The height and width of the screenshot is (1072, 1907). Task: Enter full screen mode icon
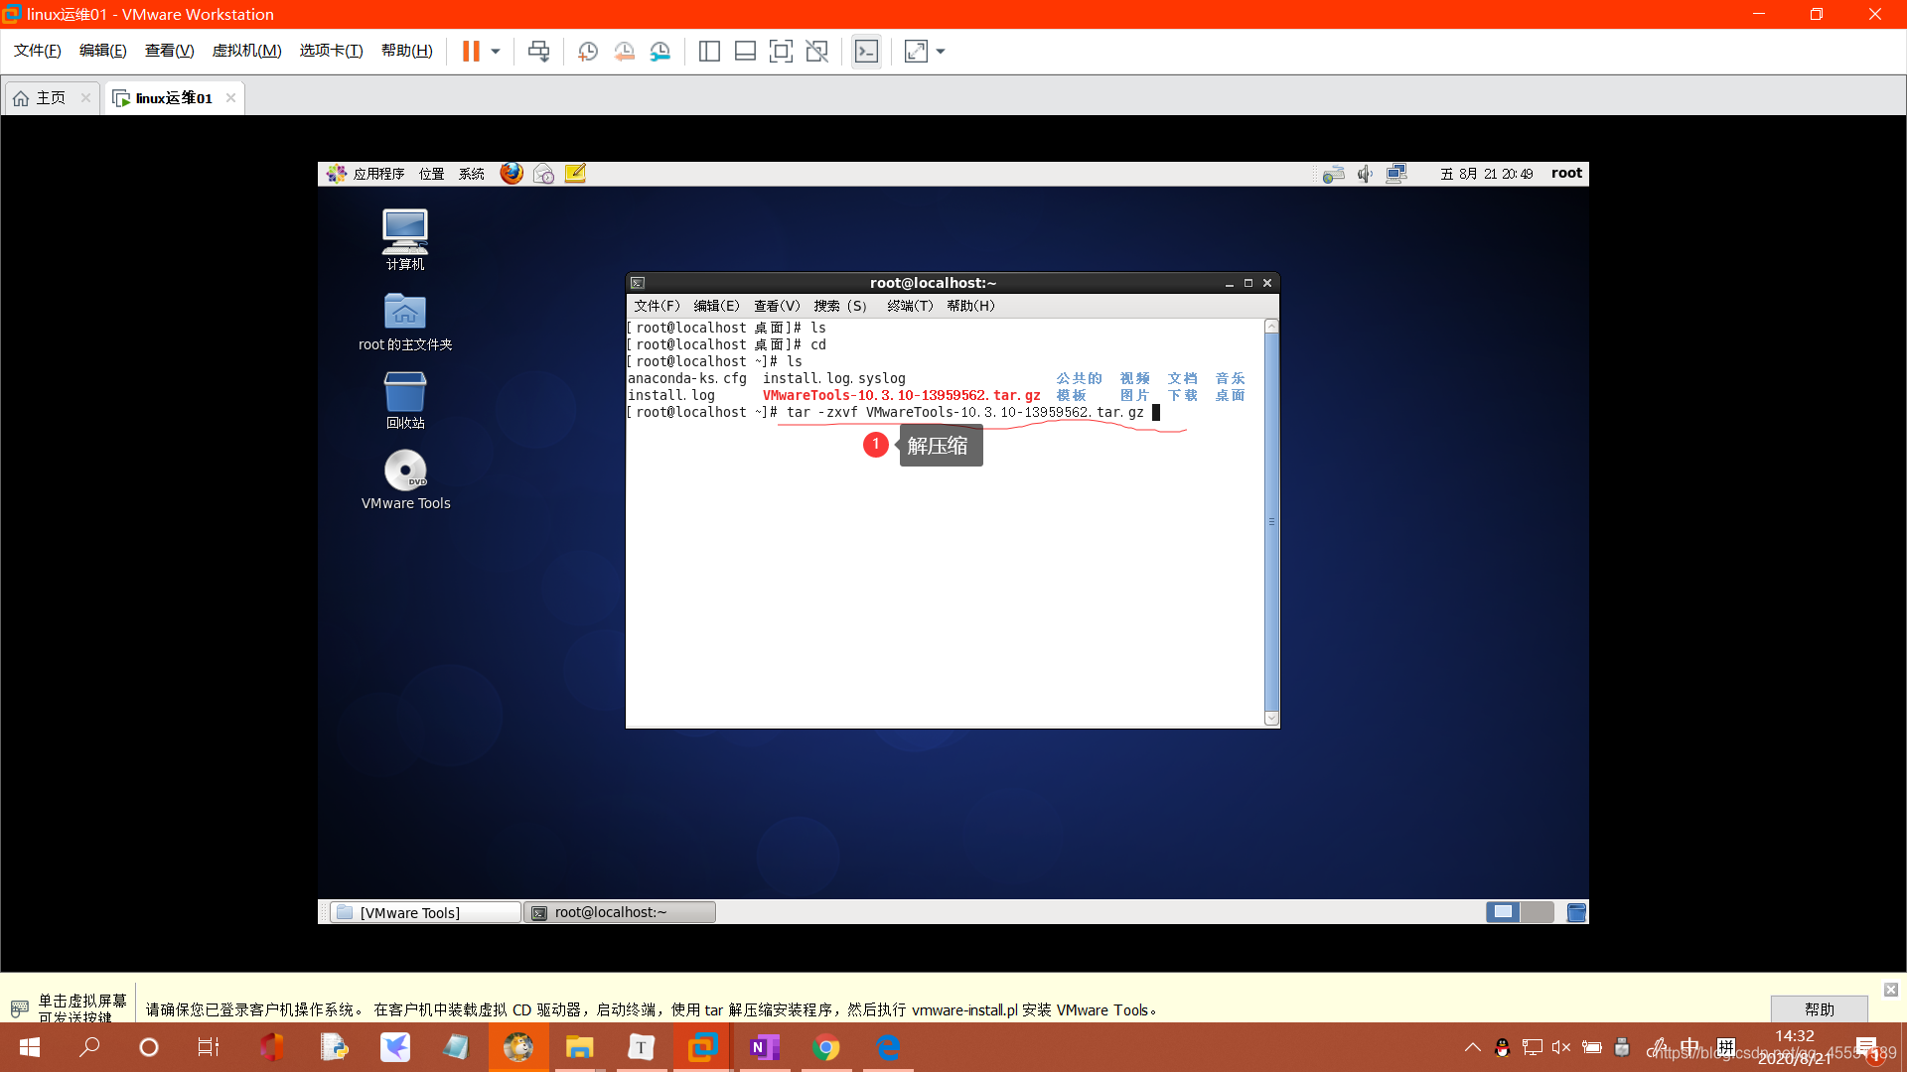(781, 52)
